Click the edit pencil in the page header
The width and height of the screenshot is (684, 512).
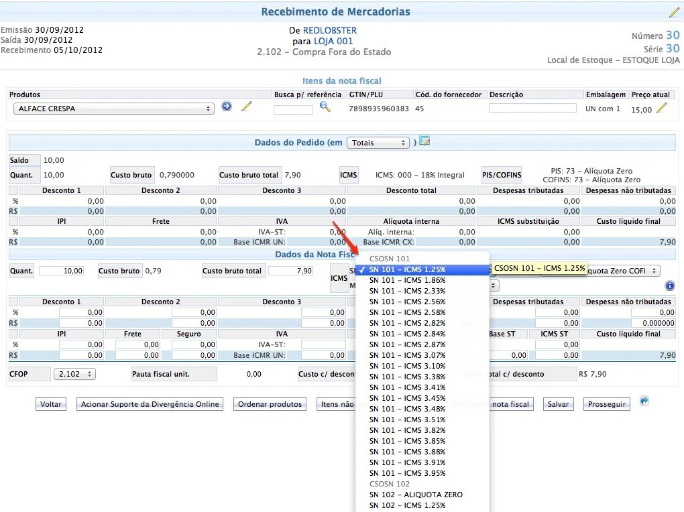674,12
